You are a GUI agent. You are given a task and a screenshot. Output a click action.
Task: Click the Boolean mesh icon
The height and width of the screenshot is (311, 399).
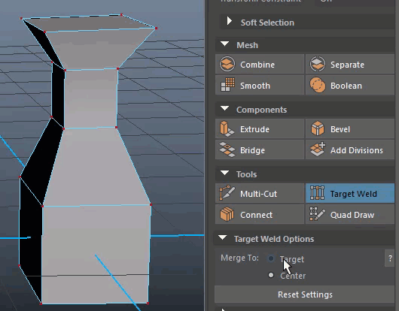317,85
